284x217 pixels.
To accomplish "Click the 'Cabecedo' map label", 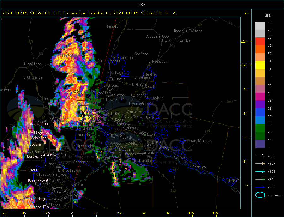I will pos(39,138).
